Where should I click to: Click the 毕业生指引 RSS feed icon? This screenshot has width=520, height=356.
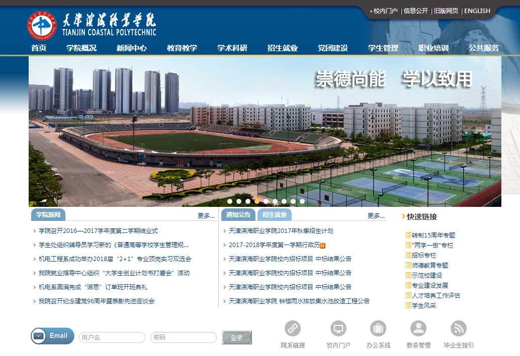(459, 329)
